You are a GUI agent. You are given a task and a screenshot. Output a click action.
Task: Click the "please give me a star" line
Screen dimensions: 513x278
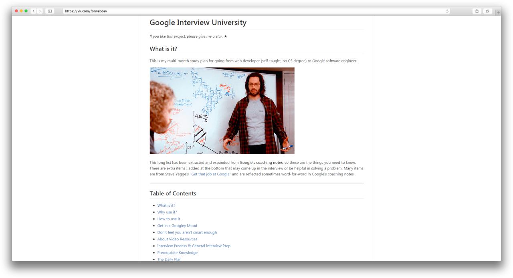coord(188,36)
